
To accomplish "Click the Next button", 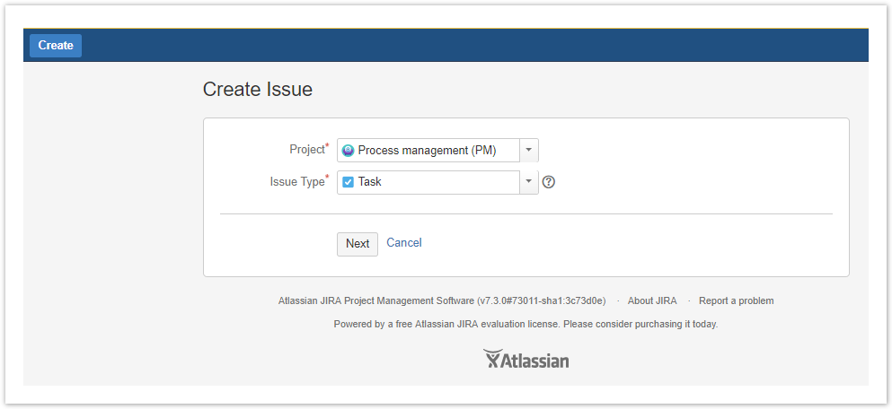I will tap(358, 244).
